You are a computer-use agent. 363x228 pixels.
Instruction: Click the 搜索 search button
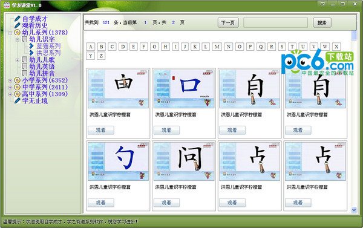[x=322, y=23]
